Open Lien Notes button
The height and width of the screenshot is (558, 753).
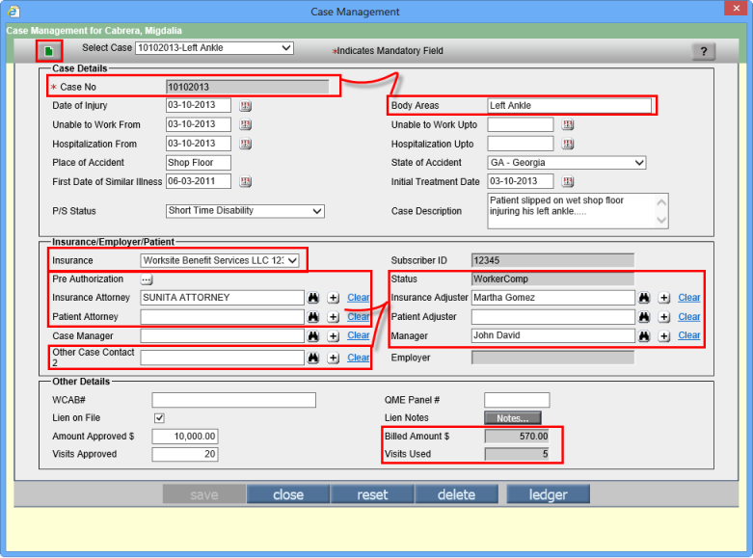512,418
